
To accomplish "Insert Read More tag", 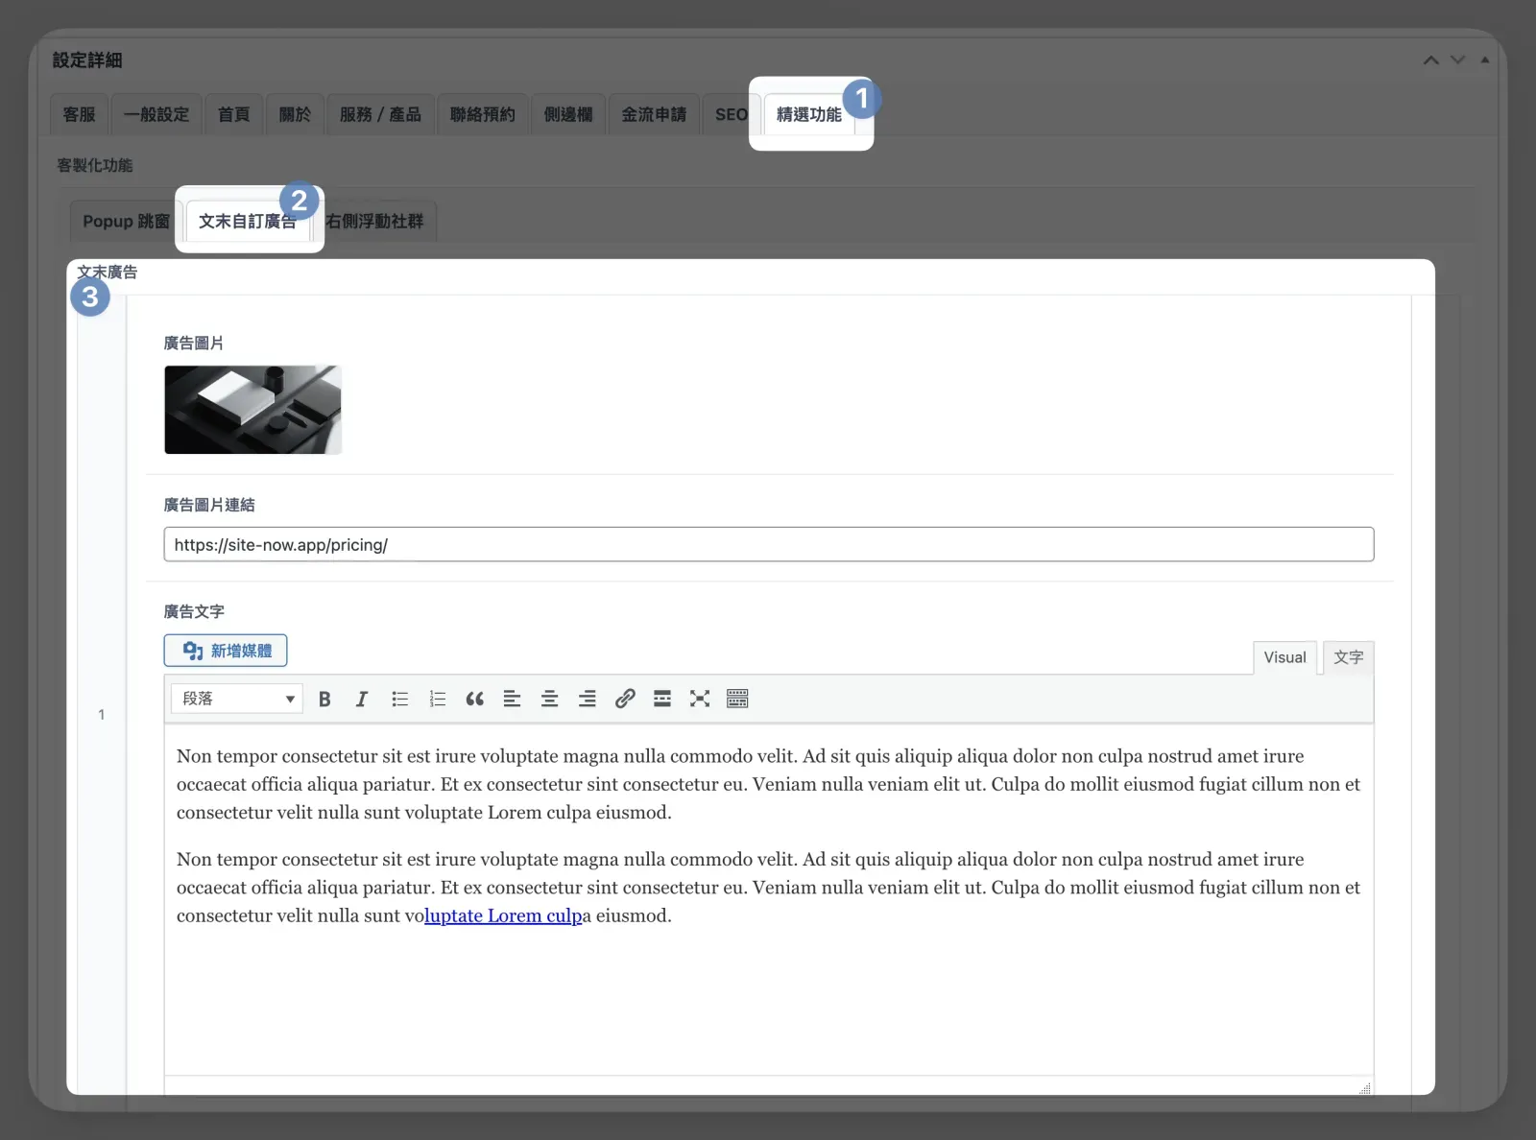I will click(x=662, y=699).
